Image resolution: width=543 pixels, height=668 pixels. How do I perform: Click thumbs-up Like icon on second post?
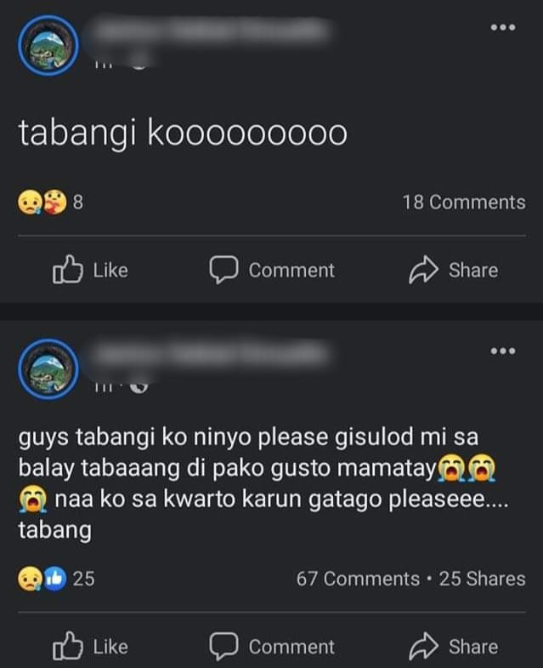point(68,646)
